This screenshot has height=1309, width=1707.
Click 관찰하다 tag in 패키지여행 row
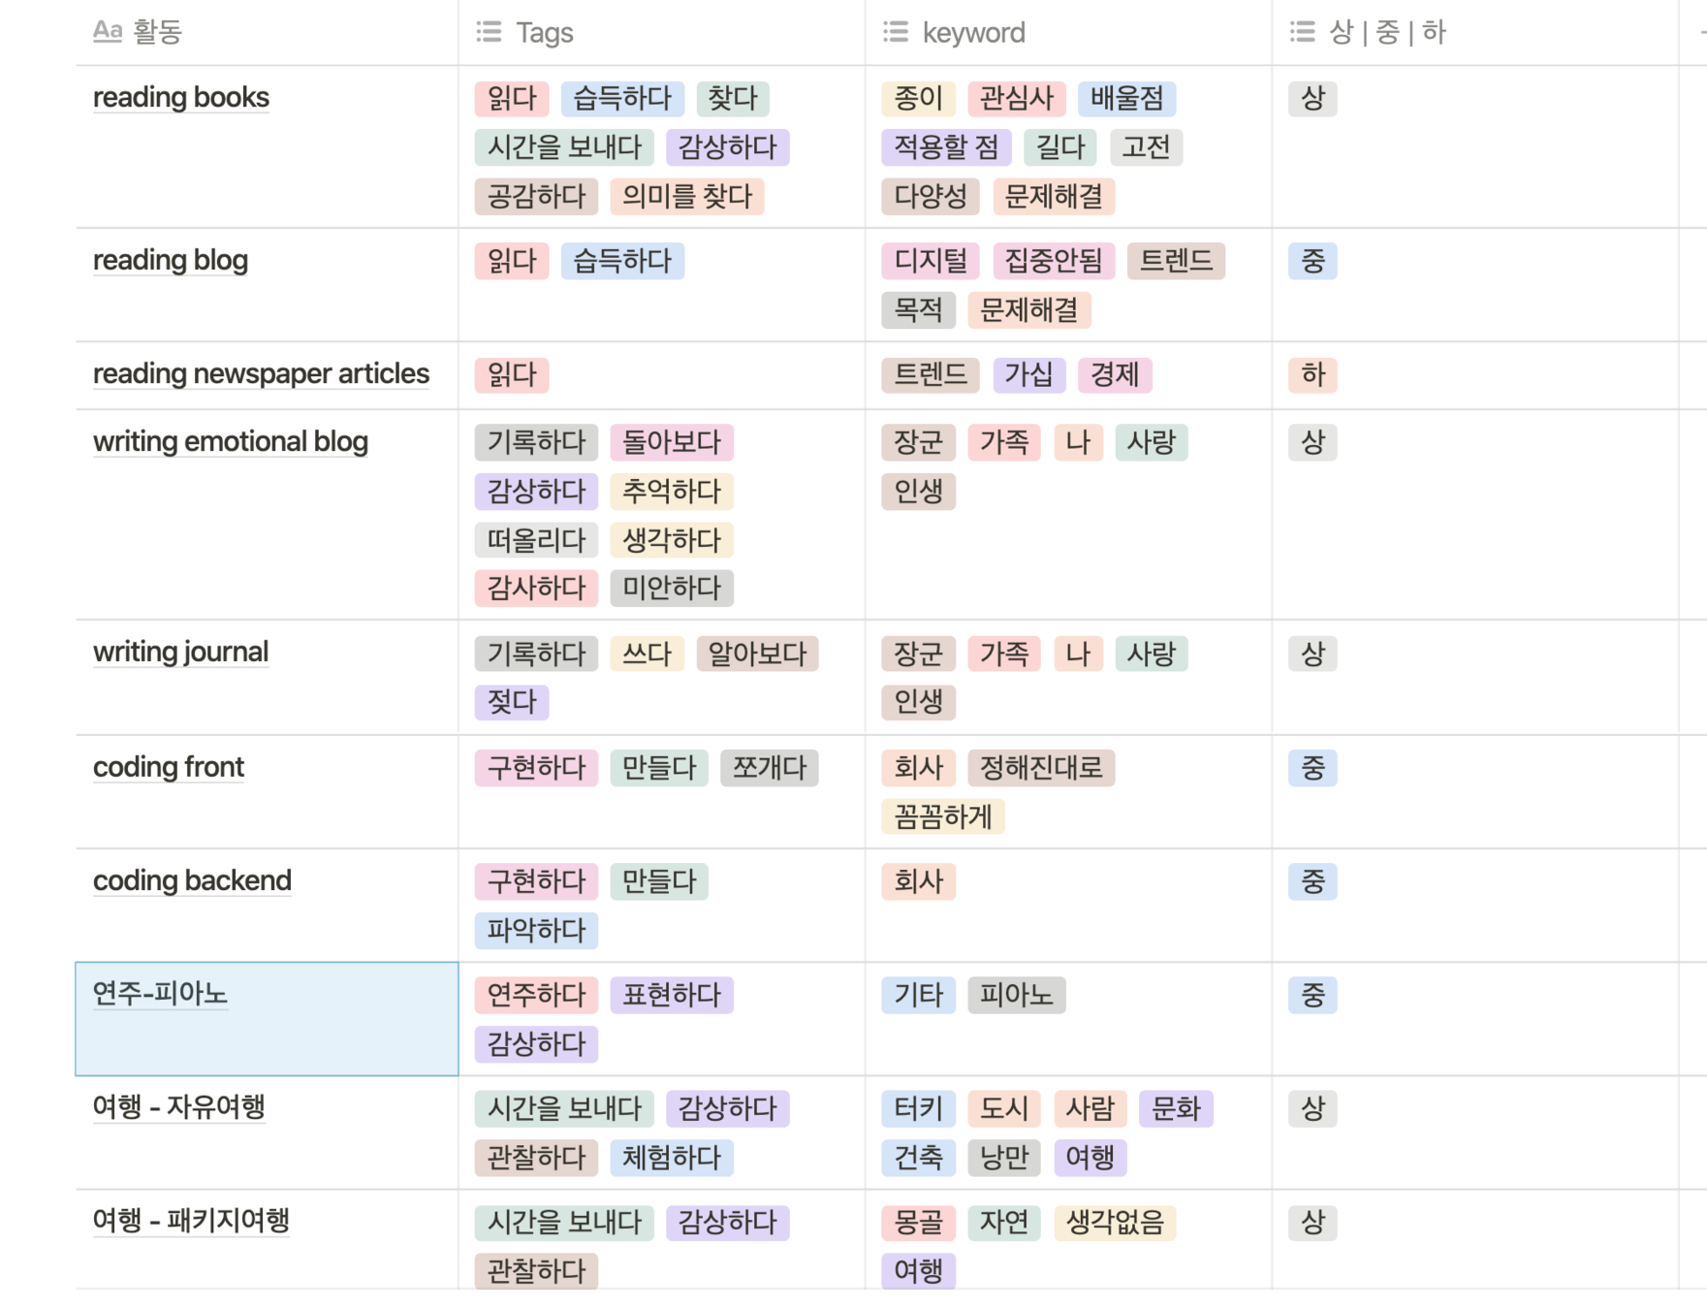(x=536, y=1271)
